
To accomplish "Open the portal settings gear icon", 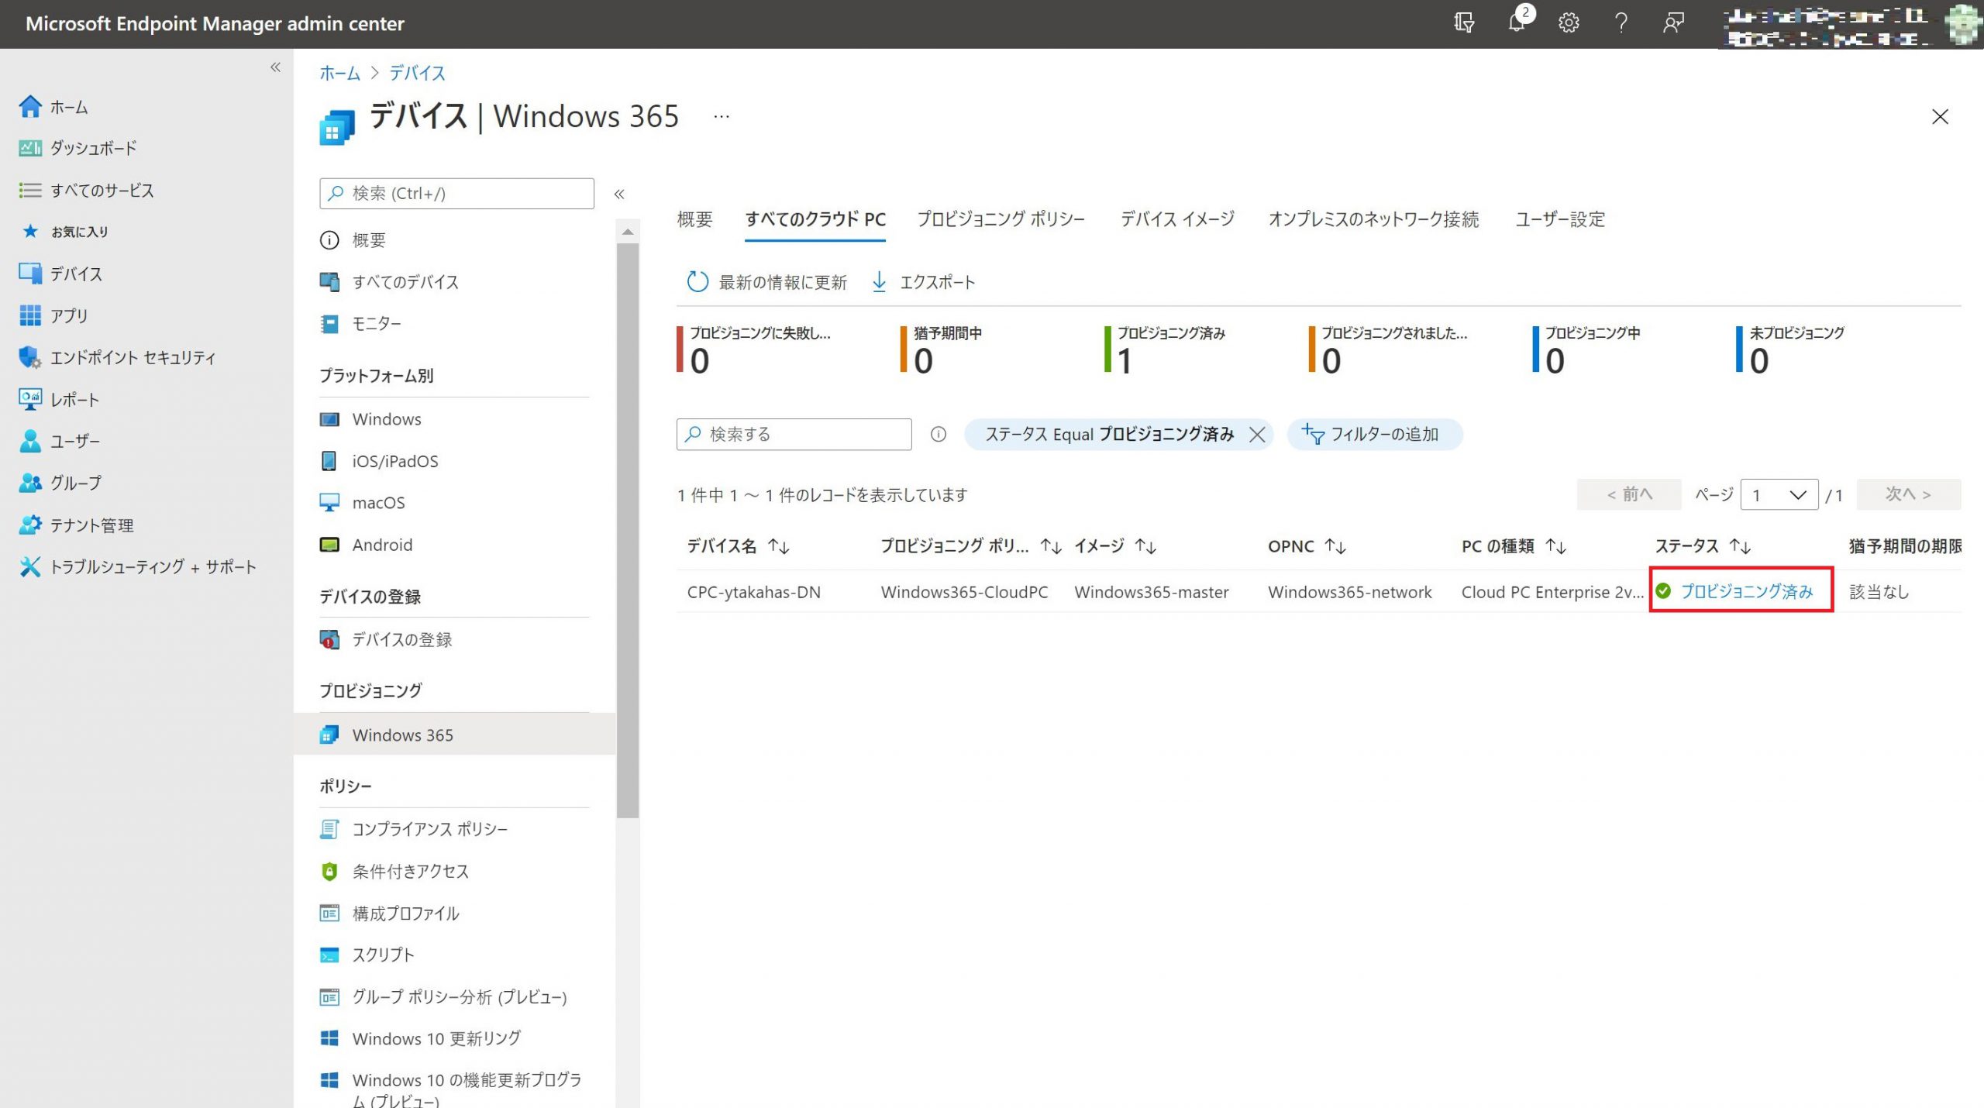I will (1569, 23).
